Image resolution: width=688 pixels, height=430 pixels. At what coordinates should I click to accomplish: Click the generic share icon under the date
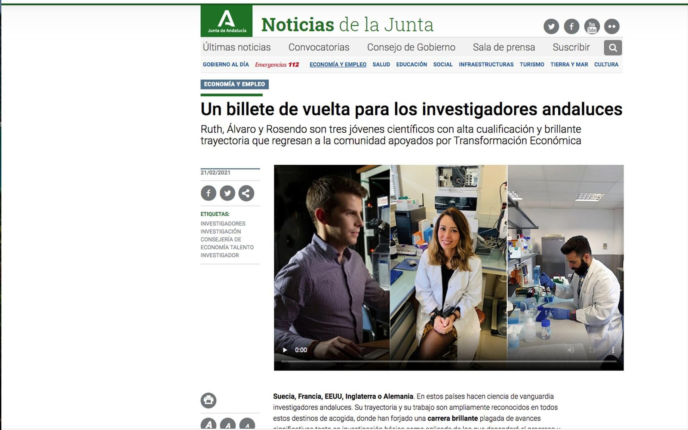[246, 193]
